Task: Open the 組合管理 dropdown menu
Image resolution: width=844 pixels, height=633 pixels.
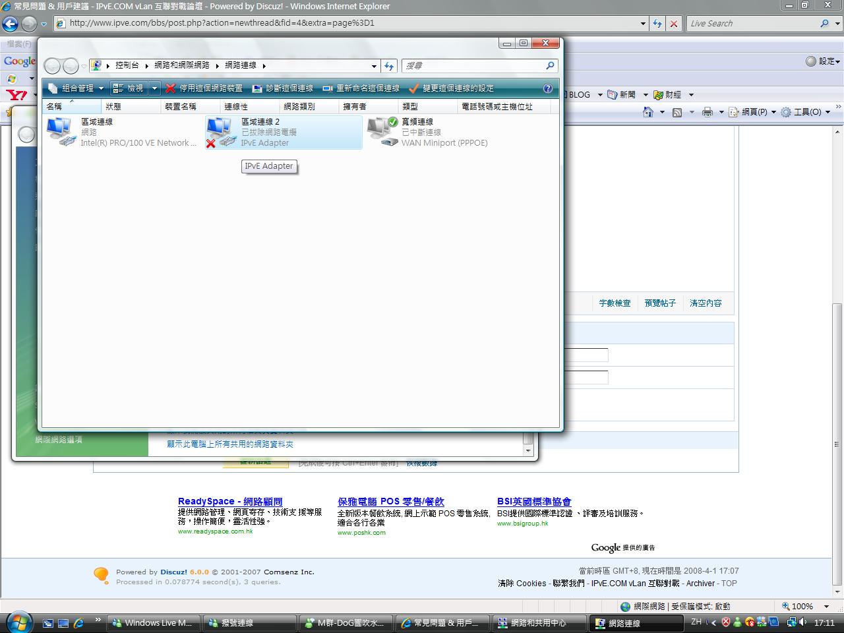Action: click(x=76, y=88)
